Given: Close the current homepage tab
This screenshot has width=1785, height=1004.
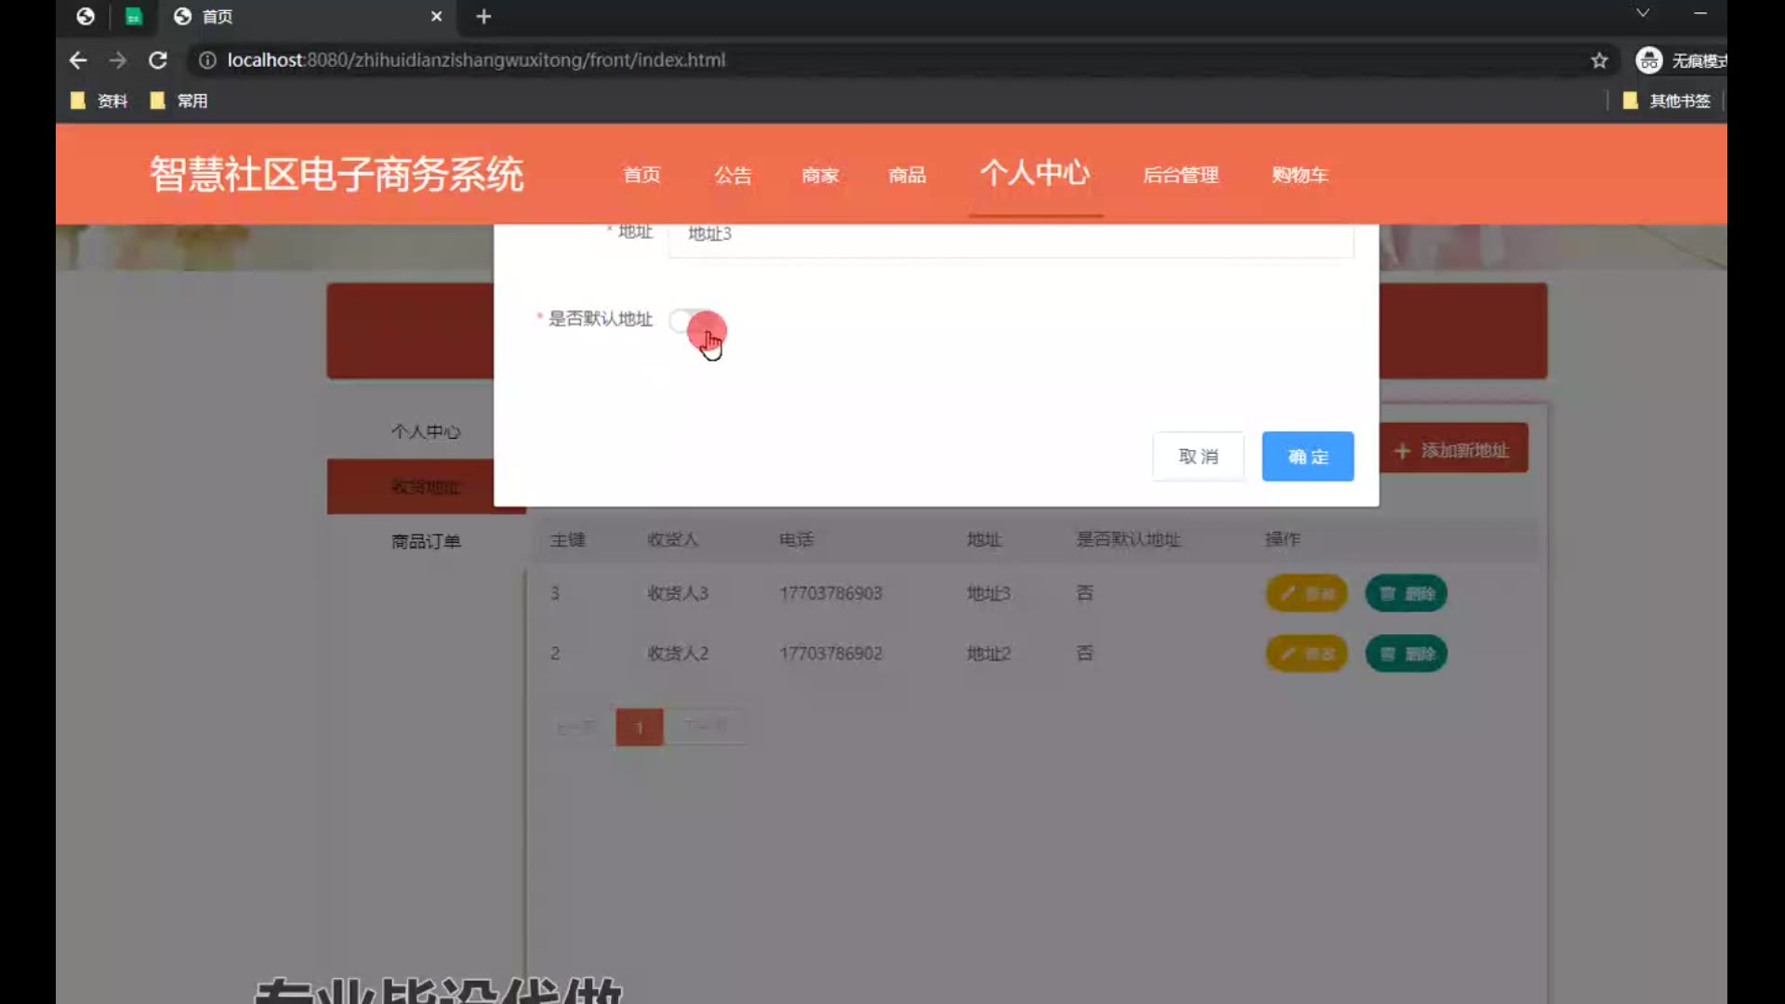Looking at the screenshot, I should 436,17.
